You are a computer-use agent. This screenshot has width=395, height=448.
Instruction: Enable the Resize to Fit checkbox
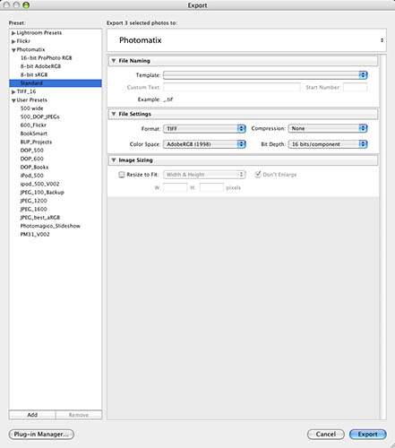tap(122, 175)
